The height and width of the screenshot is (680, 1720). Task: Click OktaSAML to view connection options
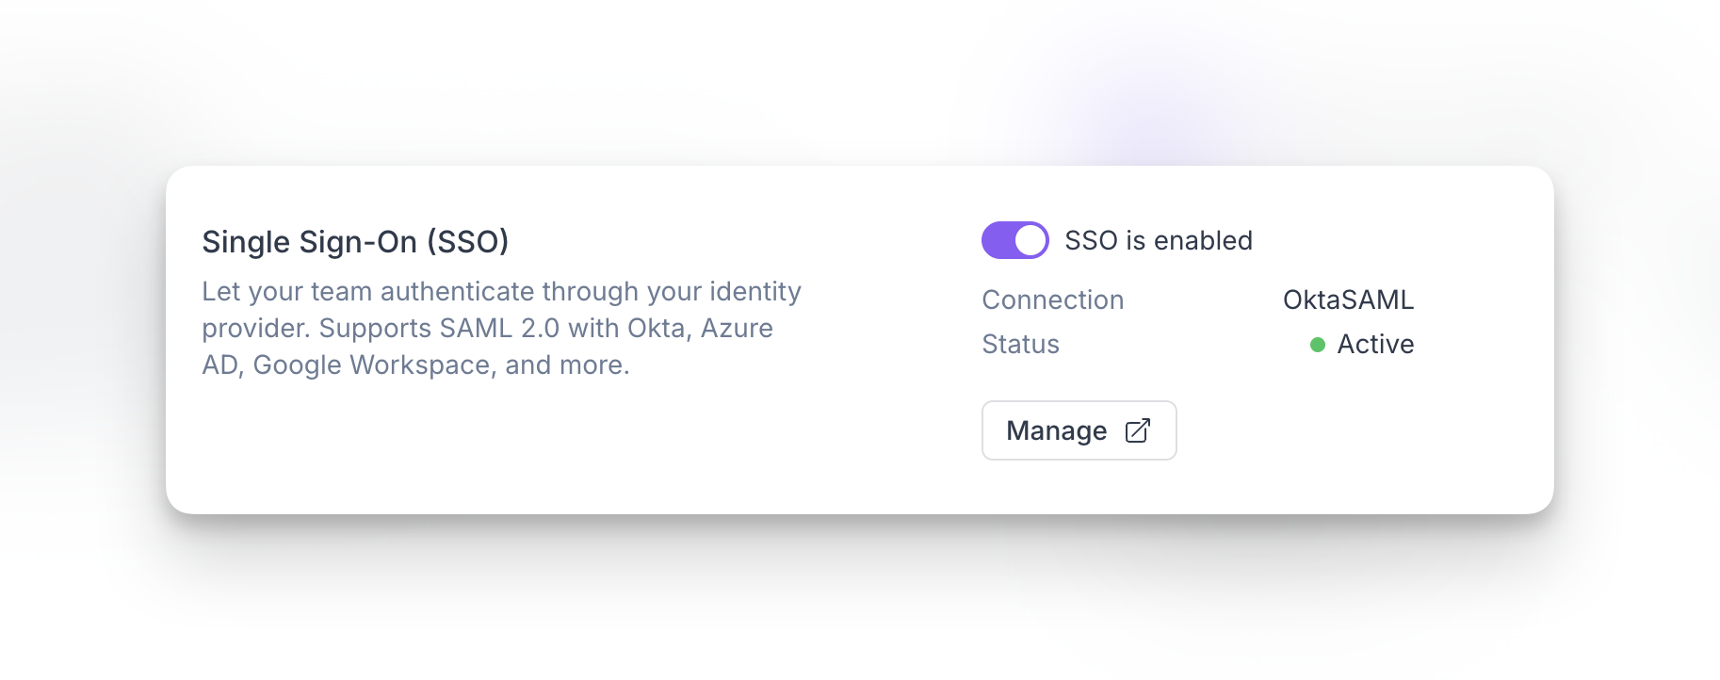click(1349, 300)
